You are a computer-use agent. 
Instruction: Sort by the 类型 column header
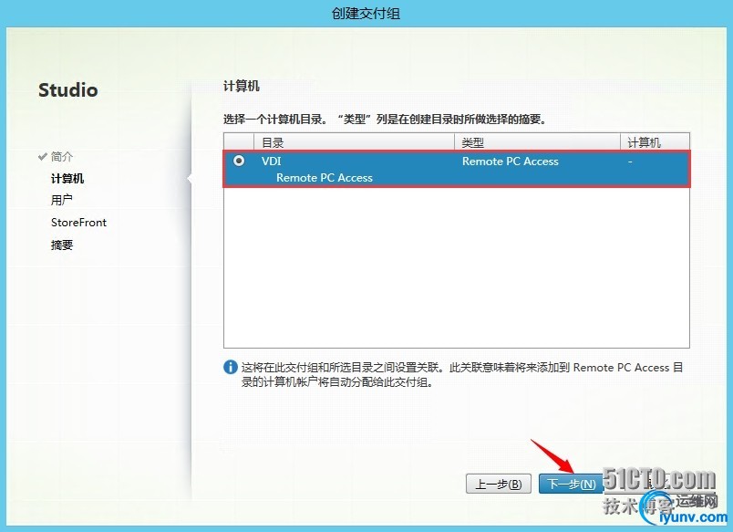[537, 142]
